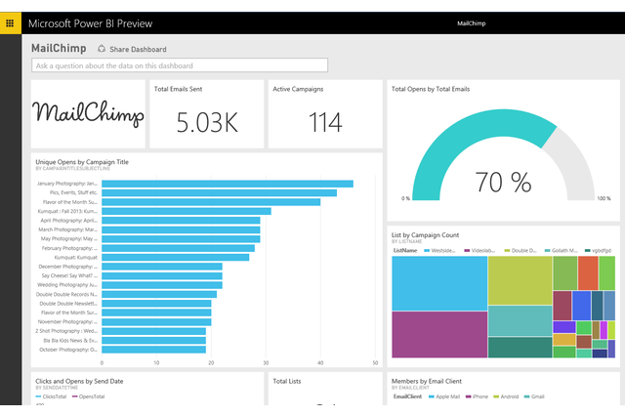The height and width of the screenshot is (416, 625).
Task: Click the April Photography label
Action: pyautogui.click(x=68, y=221)
